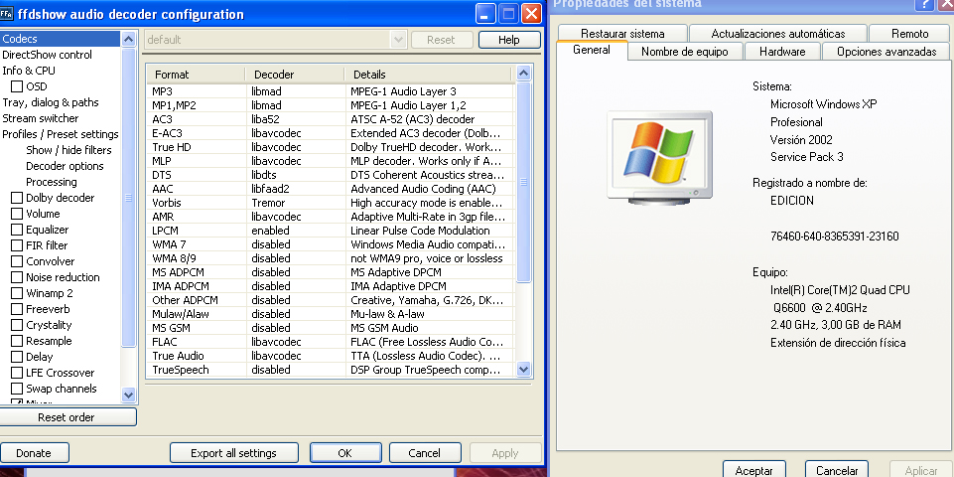The width and height of the screenshot is (954, 477).
Task: Open the MP3 decoder libmad cell
Action: [296, 91]
